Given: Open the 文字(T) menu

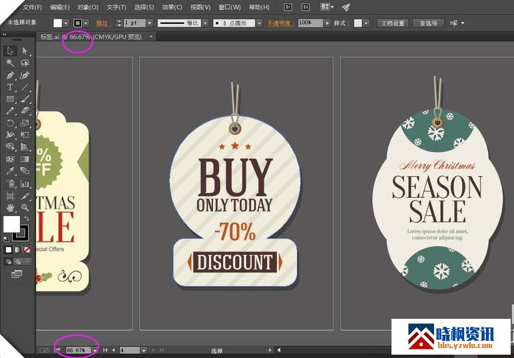Looking at the screenshot, I should (x=116, y=7).
